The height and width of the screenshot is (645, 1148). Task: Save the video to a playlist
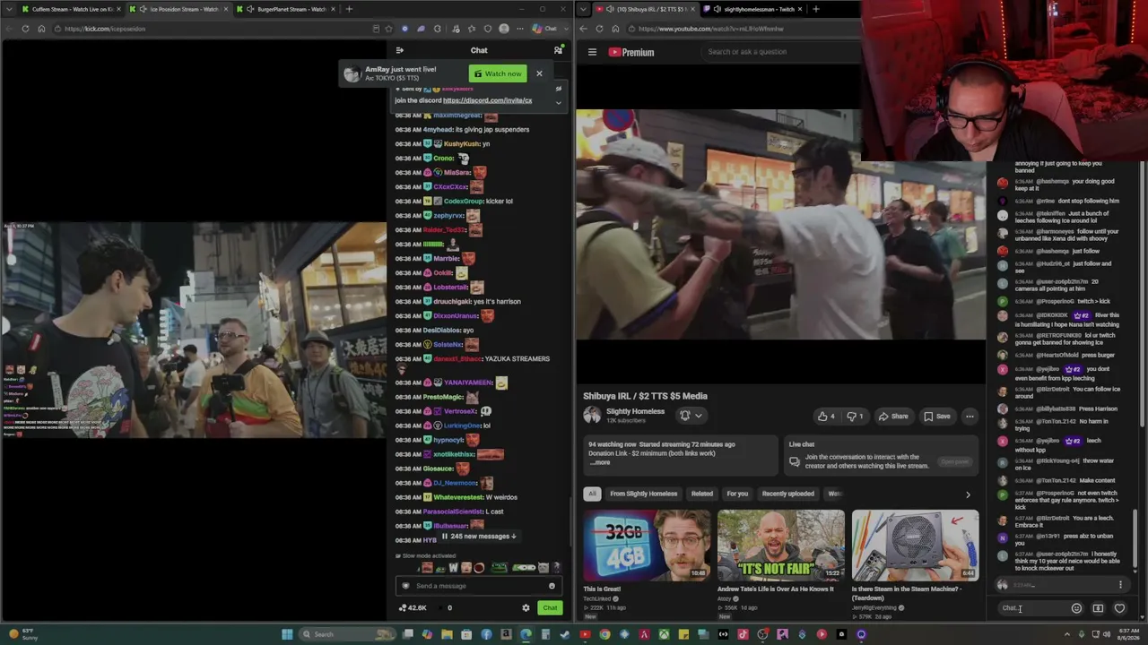pos(936,416)
